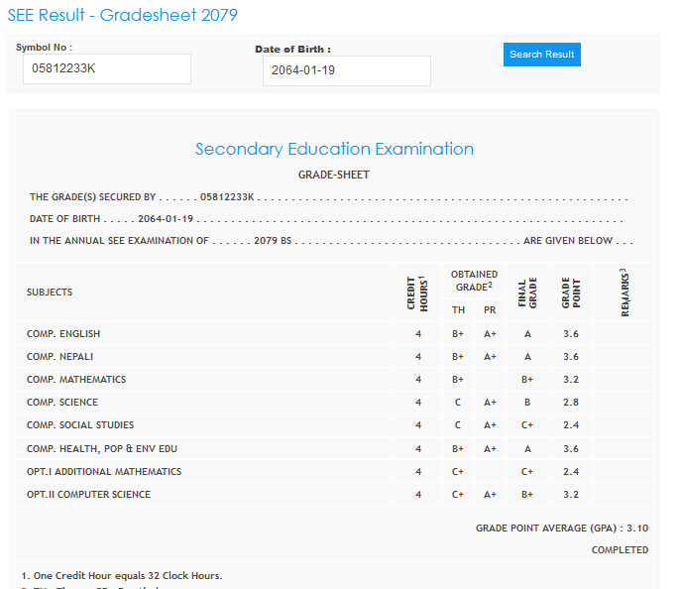Select the COMP. ENGLISH subject row
This screenshot has width=681, height=589.
point(63,334)
